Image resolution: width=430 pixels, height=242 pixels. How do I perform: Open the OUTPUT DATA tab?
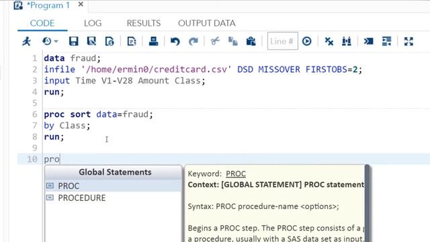click(207, 23)
